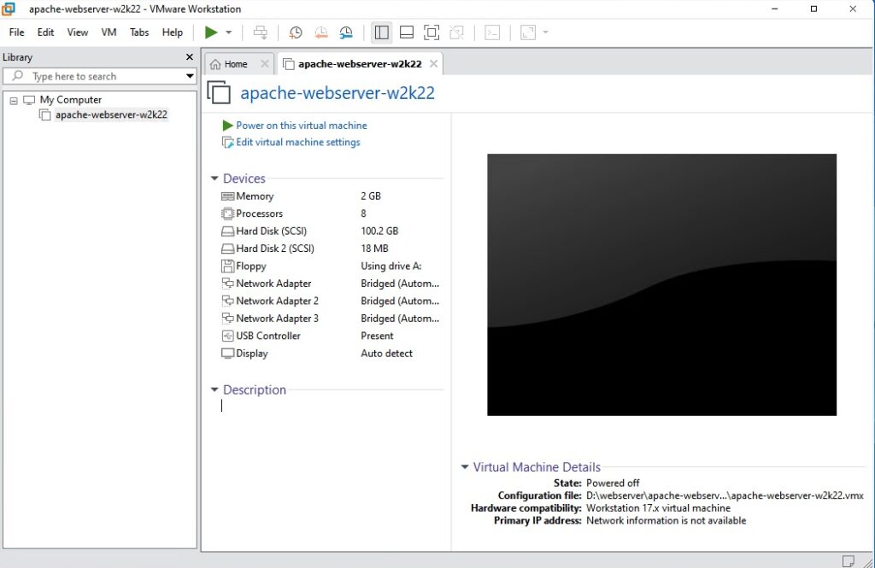Select Hard Disk 2 (SCSI) device

pos(331,249)
